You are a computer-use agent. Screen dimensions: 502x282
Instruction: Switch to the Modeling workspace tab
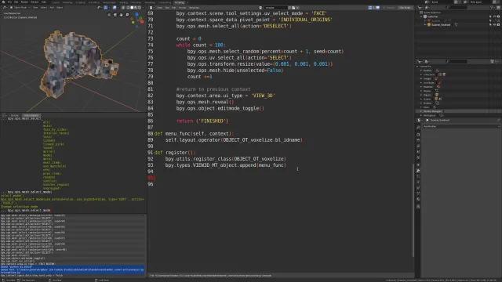(x=67, y=2)
